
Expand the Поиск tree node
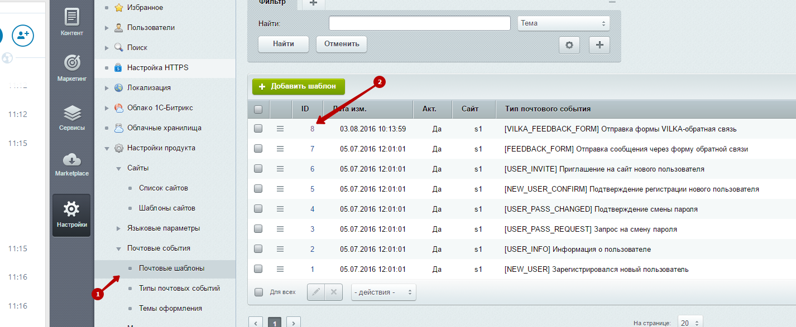[x=106, y=48]
